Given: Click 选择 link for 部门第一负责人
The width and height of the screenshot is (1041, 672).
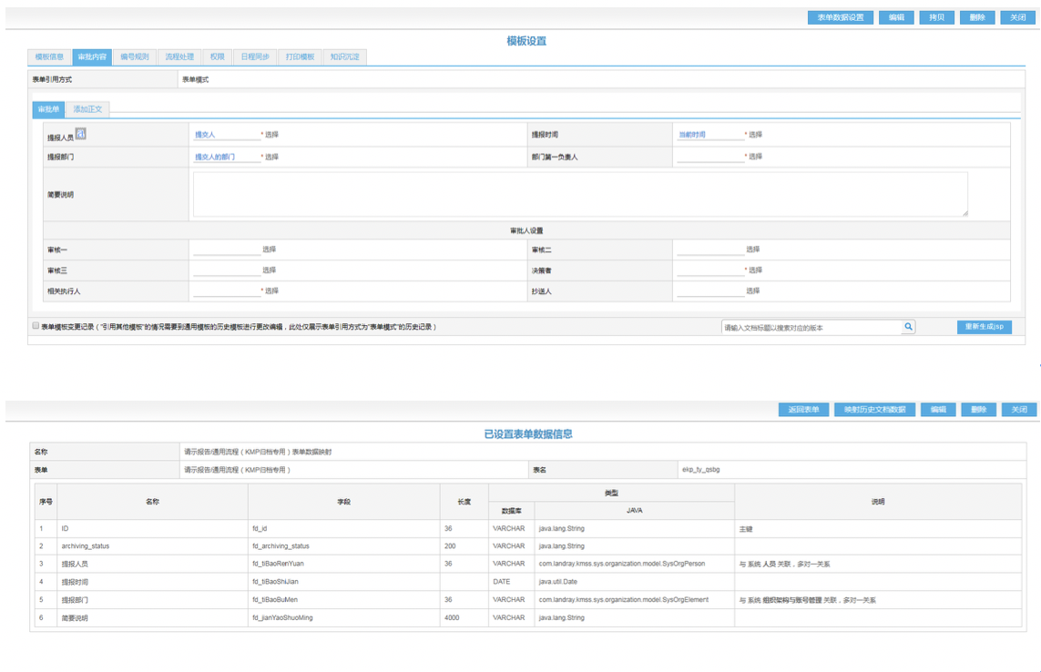Looking at the screenshot, I should coord(756,157).
